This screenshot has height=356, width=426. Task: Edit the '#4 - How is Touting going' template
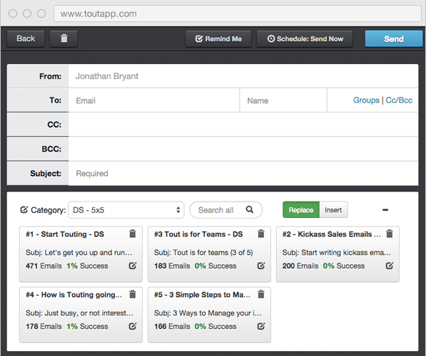[133, 326]
